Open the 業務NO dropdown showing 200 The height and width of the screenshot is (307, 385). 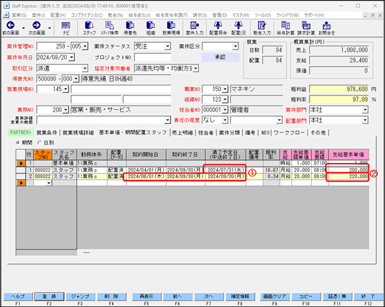tap(65, 110)
